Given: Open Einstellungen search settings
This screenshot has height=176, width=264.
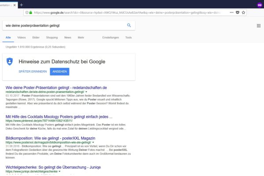Looking at the screenshot, I should [110, 37].
